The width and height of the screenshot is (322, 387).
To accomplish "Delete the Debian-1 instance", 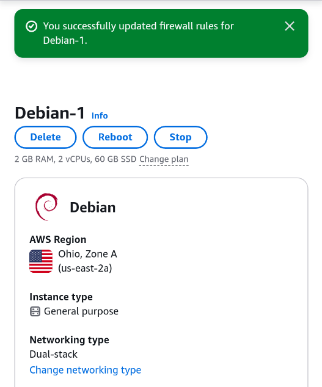I will click(x=45, y=137).
